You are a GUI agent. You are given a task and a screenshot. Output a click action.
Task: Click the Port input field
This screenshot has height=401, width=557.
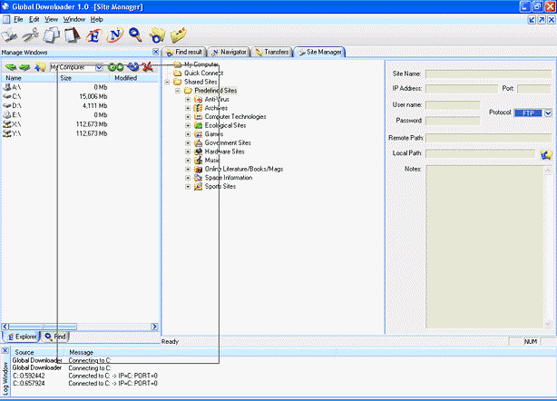pyautogui.click(x=534, y=88)
